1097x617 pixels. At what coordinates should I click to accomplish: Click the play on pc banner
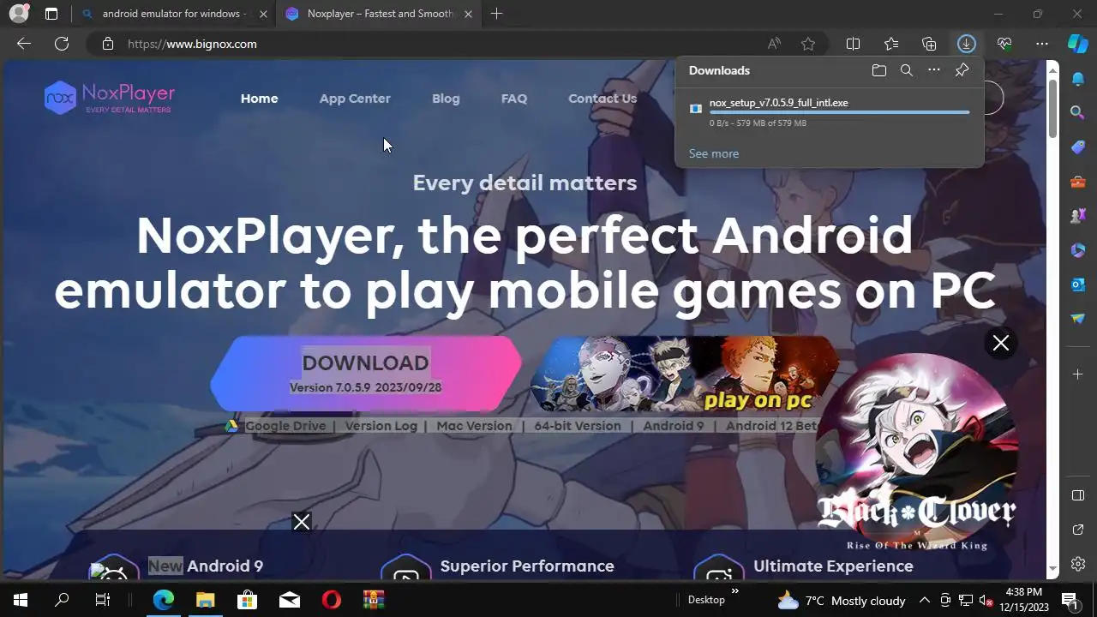coord(683,374)
